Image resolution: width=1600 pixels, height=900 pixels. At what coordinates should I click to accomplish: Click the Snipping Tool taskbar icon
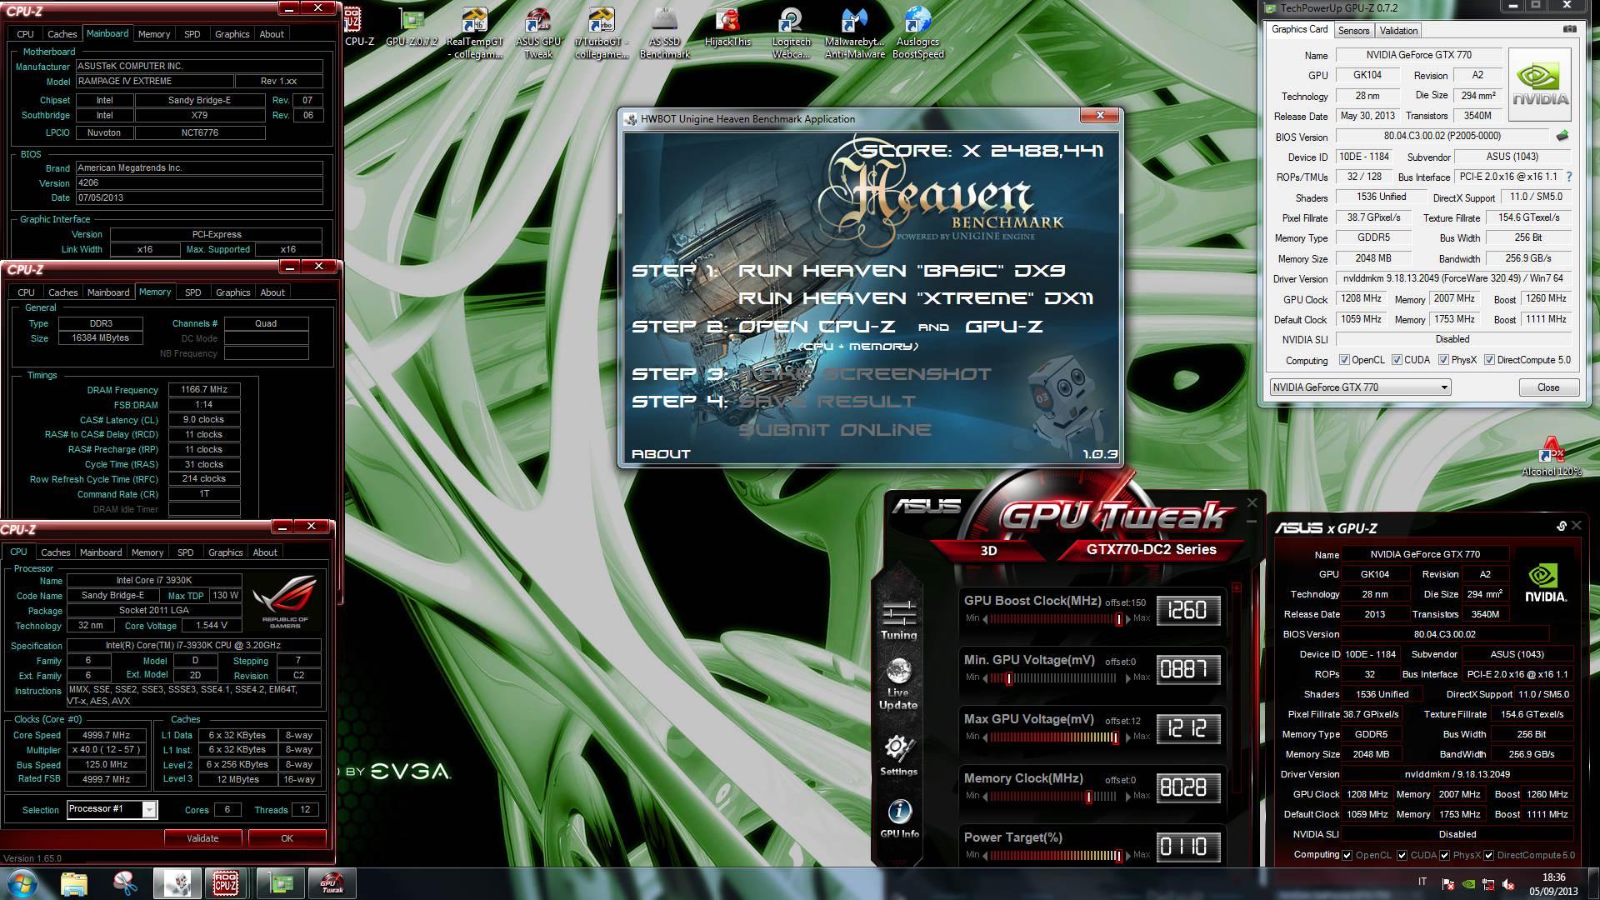pos(125,883)
